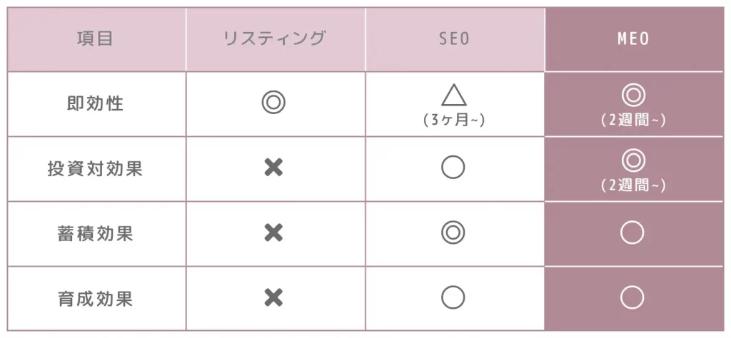Click the circle in SEO 育成効果 cell

pos(453,297)
